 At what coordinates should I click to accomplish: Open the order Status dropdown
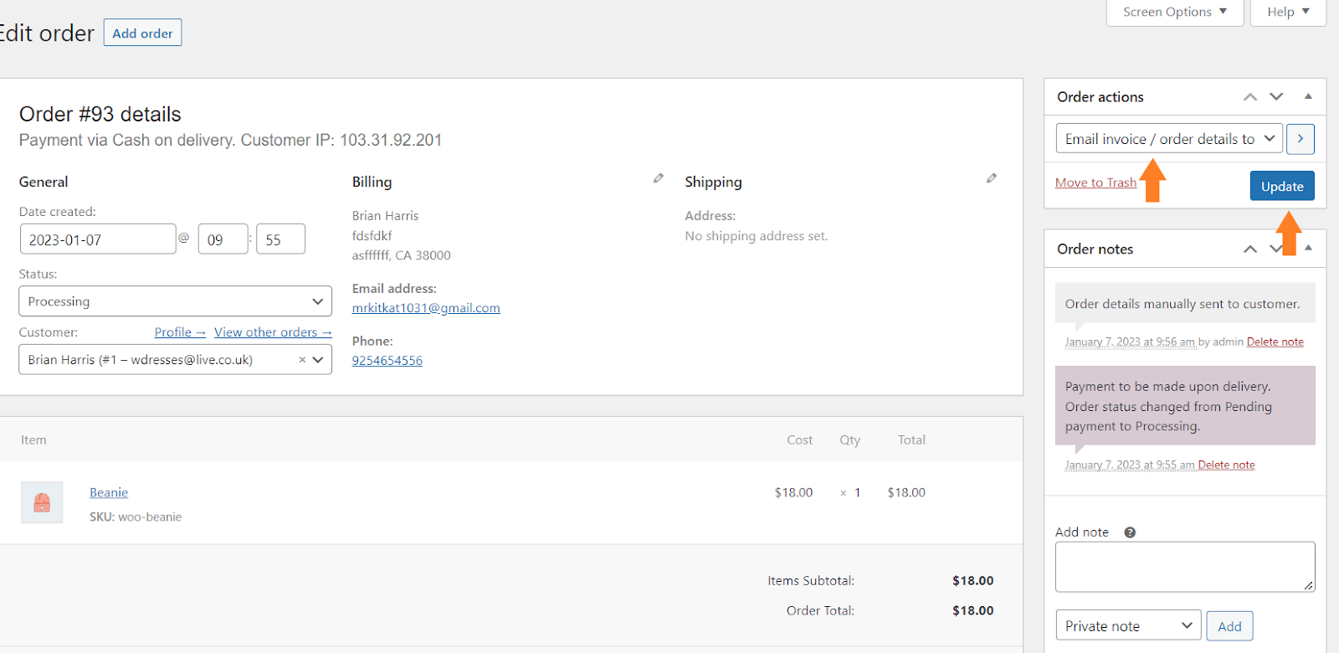coord(175,301)
